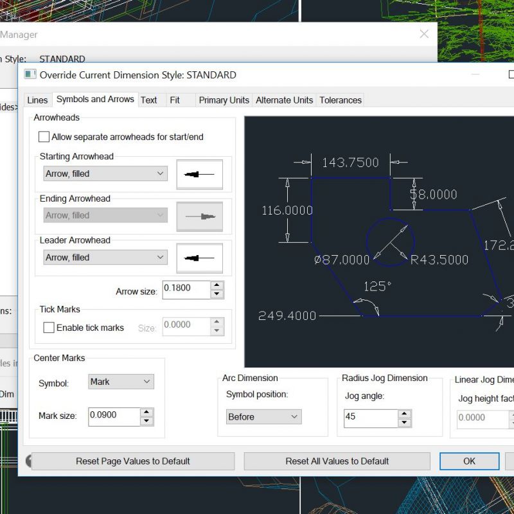Decrease the Arrow size with down arrow
Viewport: 514px width, 514px height.
coord(217,294)
